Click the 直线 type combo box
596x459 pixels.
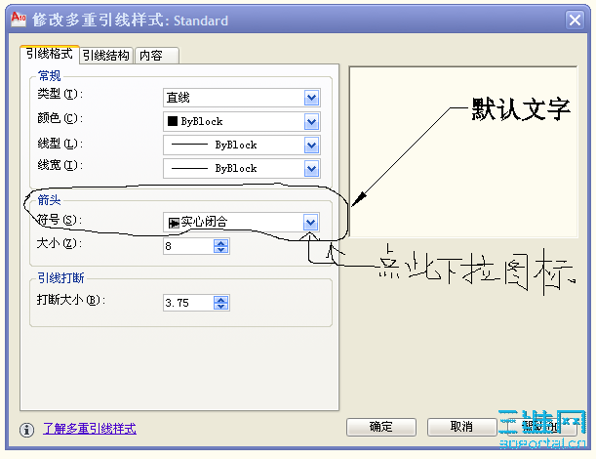tap(242, 98)
